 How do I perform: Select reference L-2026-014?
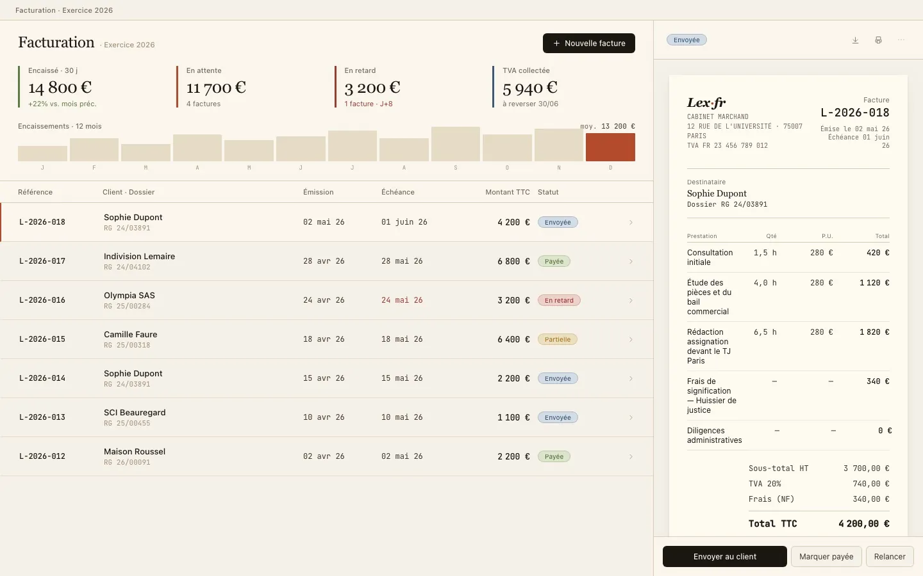42,378
